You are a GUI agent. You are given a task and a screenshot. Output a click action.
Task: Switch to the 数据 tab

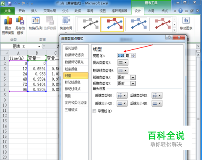click(x=78, y=11)
